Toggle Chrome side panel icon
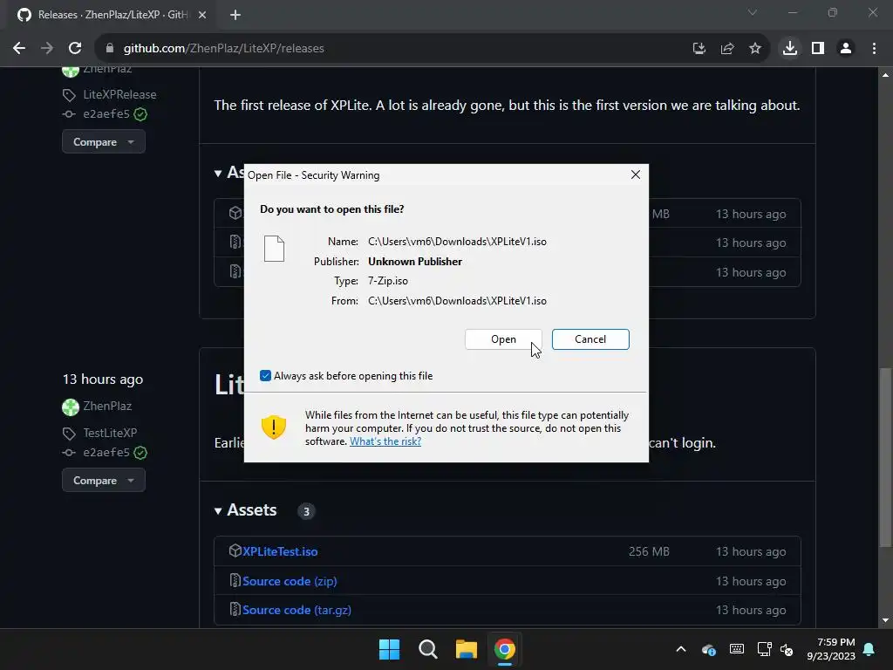The image size is (893, 670). point(818,49)
